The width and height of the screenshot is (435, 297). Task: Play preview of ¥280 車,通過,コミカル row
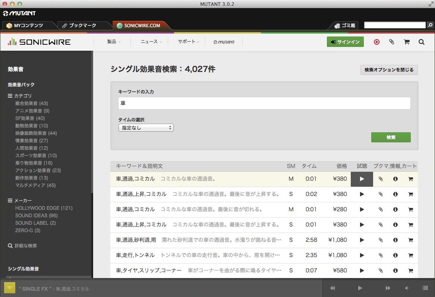click(362, 209)
